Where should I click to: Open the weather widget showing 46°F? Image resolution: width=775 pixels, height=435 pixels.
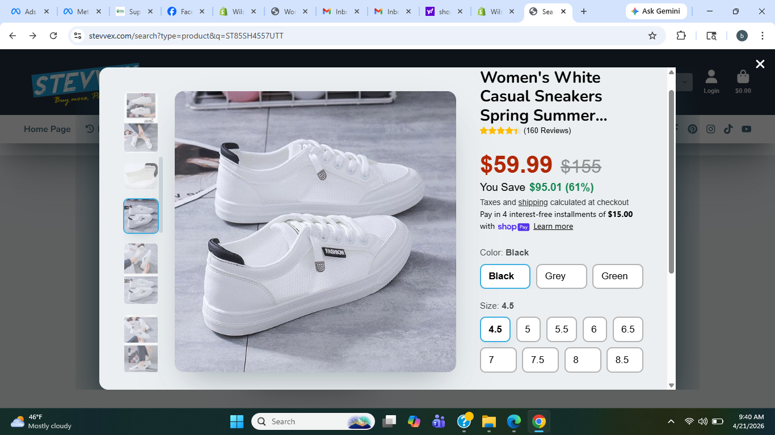[41, 421]
